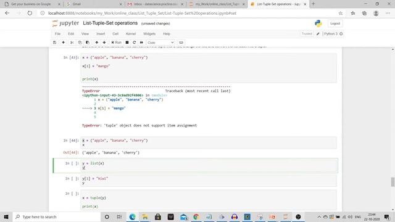
Task: Open the browser profile avatar
Action: pos(376,13)
